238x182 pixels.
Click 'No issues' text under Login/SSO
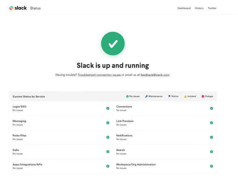[x=18, y=110]
